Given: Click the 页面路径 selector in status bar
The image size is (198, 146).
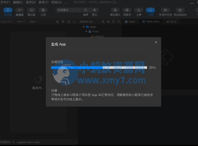Looking at the screenshot, I should tap(7, 142).
